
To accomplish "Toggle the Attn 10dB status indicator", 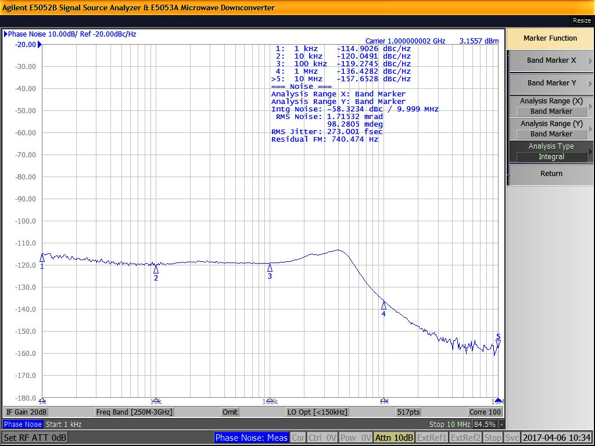I will 394,437.
